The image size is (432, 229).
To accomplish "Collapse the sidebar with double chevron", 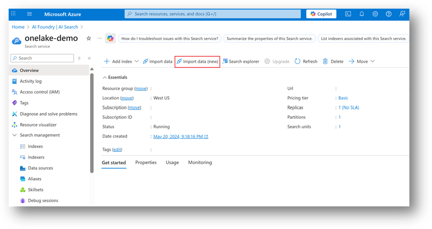I will tap(89, 58).
